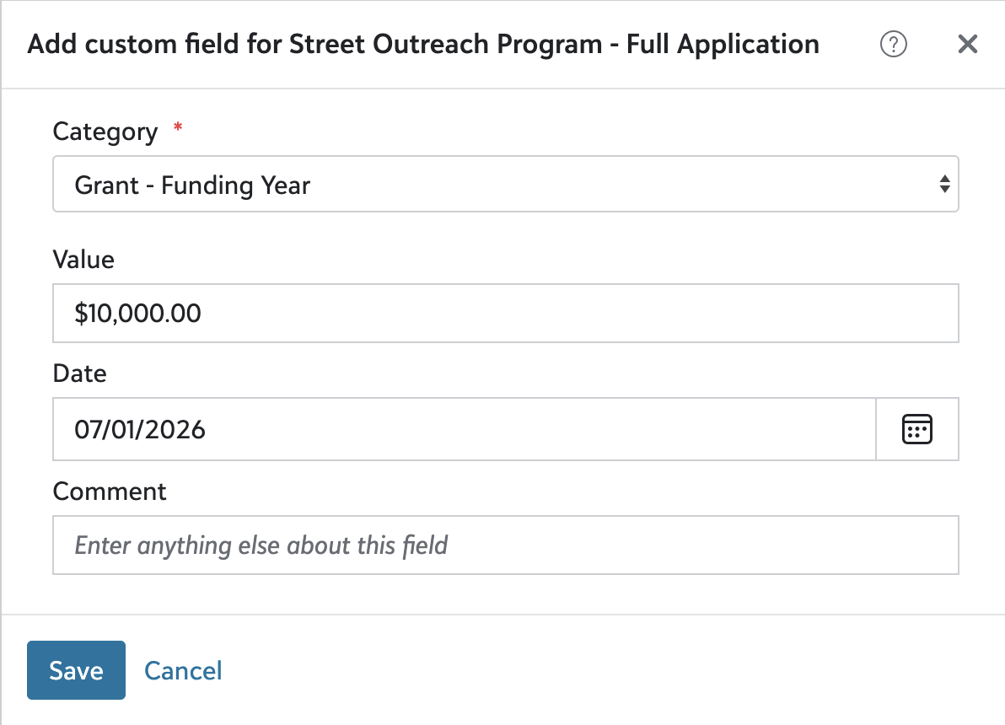Close the Add custom field dialog
Screen dimensions: 1005x725
967,44
